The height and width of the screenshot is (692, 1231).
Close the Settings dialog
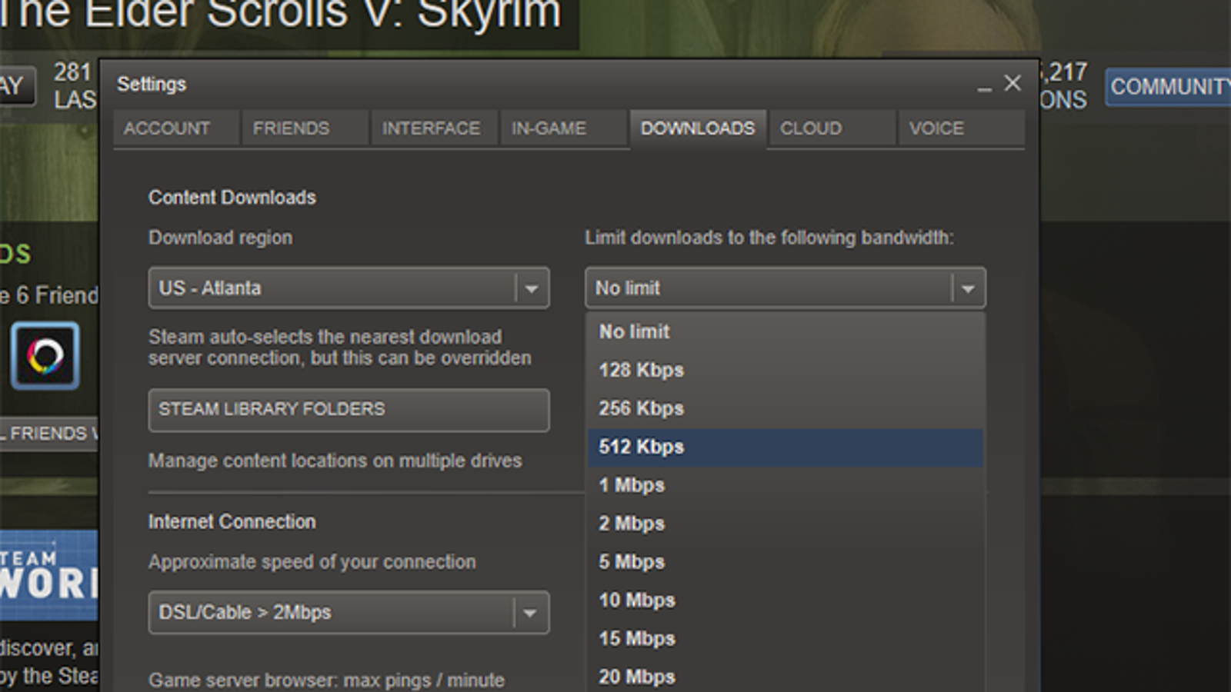tap(1012, 83)
